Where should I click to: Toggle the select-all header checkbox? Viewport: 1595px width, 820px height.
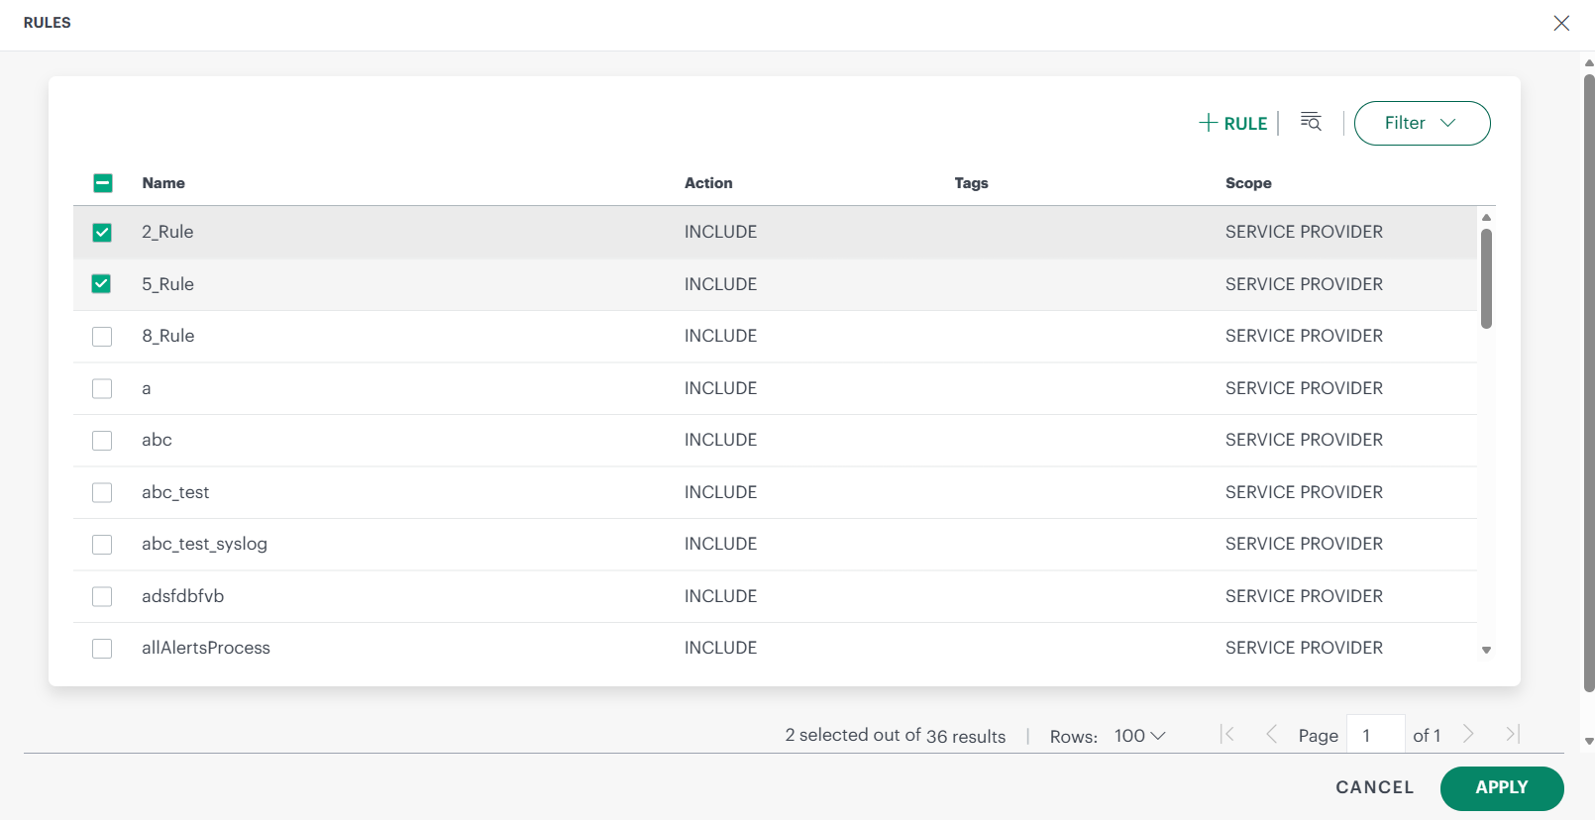point(103,183)
